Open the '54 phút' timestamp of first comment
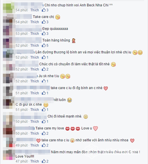The image size is (148, 164). pyautogui.click(x=21, y=10)
